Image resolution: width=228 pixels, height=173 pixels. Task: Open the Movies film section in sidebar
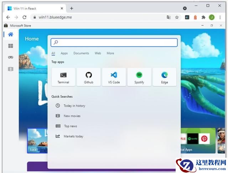tap(11, 69)
